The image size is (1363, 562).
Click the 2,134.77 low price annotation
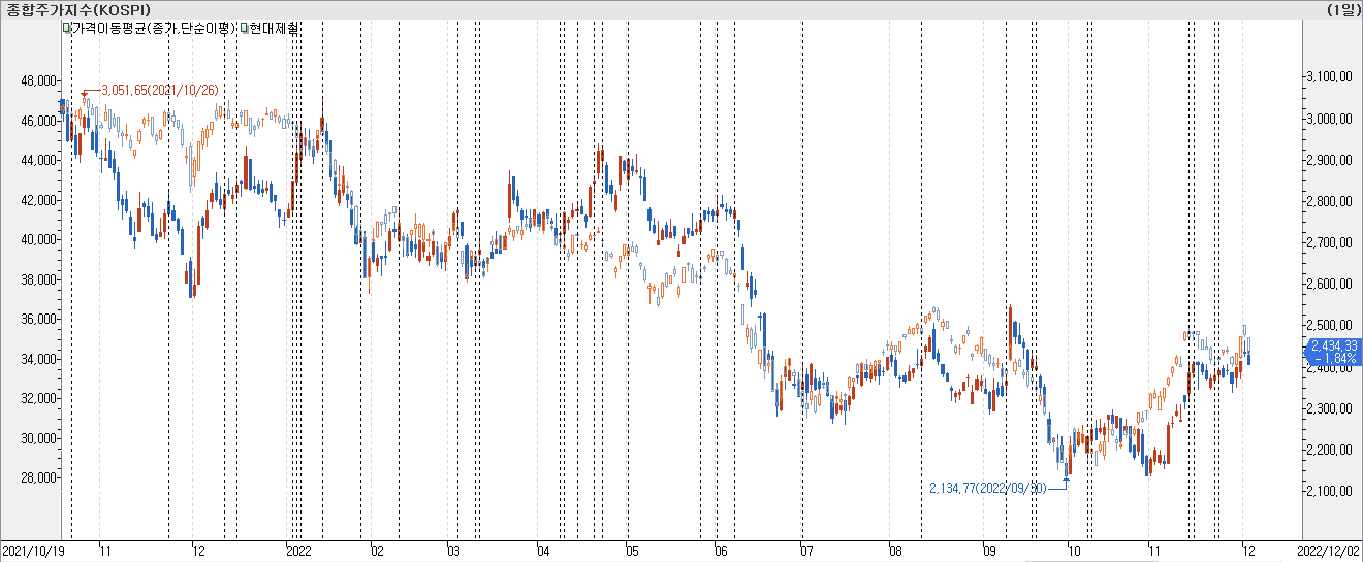(987, 488)
